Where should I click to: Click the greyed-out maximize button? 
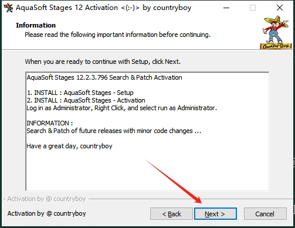click(x=253, y=8)
